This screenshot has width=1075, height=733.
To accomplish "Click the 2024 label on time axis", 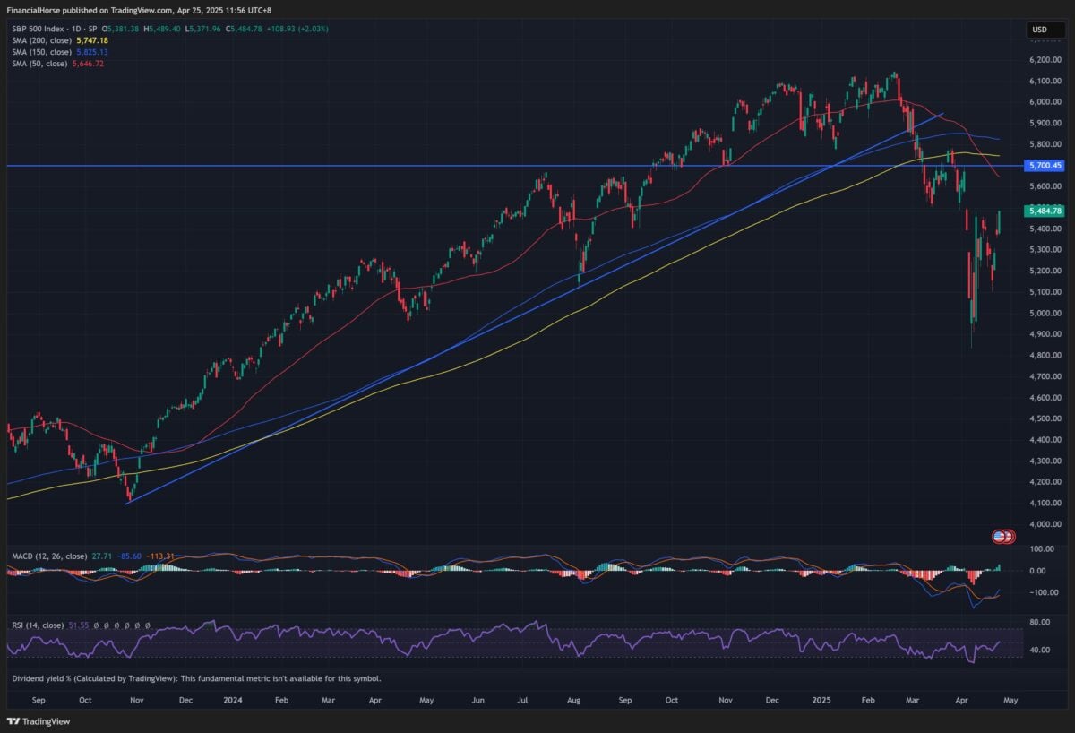I will (231, 700).
